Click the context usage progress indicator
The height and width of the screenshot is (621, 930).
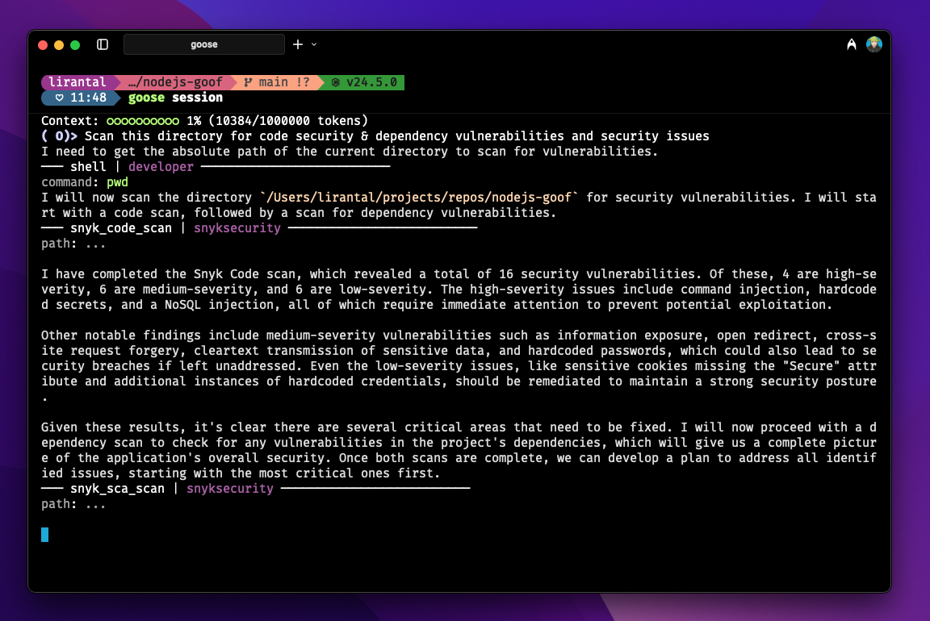click(142, 121)
